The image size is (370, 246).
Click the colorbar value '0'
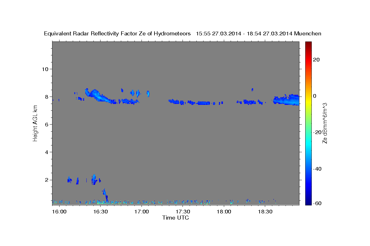(x=314, y=96)
